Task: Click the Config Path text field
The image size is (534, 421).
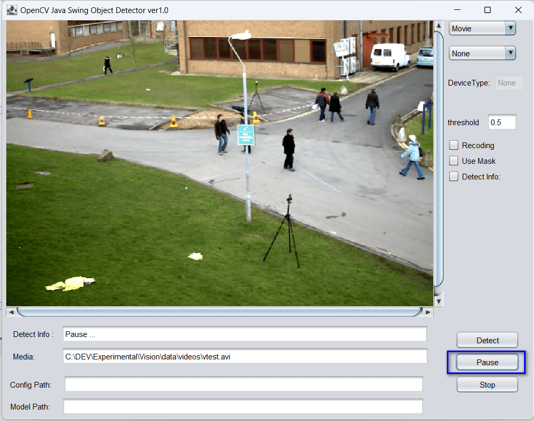Action: [x=243, y=384]
